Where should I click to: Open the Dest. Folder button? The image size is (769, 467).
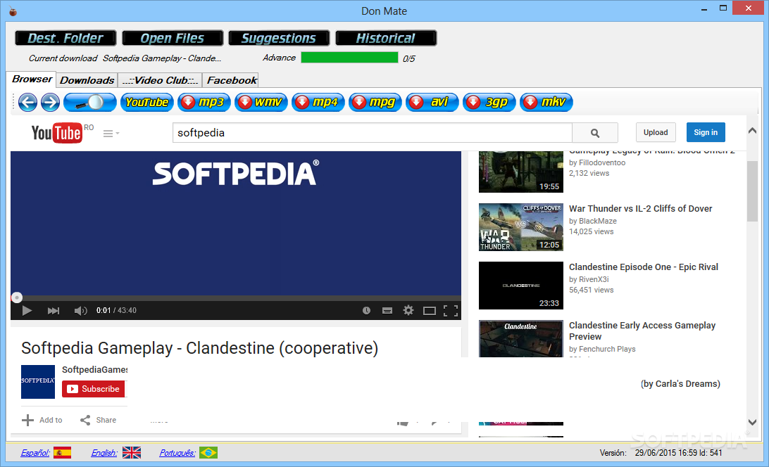[65, 38]
